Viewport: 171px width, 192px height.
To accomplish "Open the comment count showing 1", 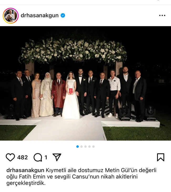I will click(x=46, y=157).
